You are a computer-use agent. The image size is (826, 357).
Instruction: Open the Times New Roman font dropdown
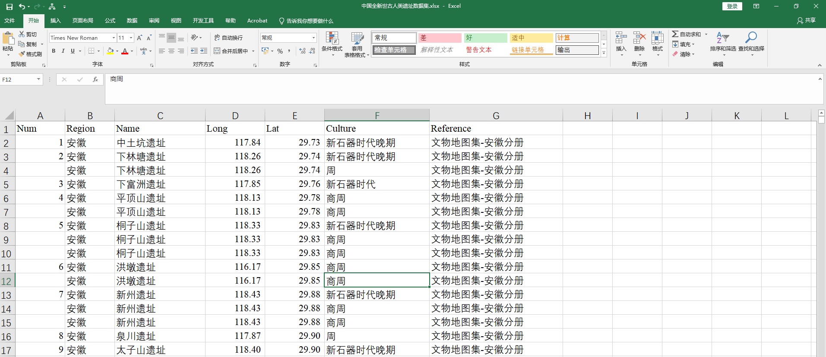click(114, 38)
